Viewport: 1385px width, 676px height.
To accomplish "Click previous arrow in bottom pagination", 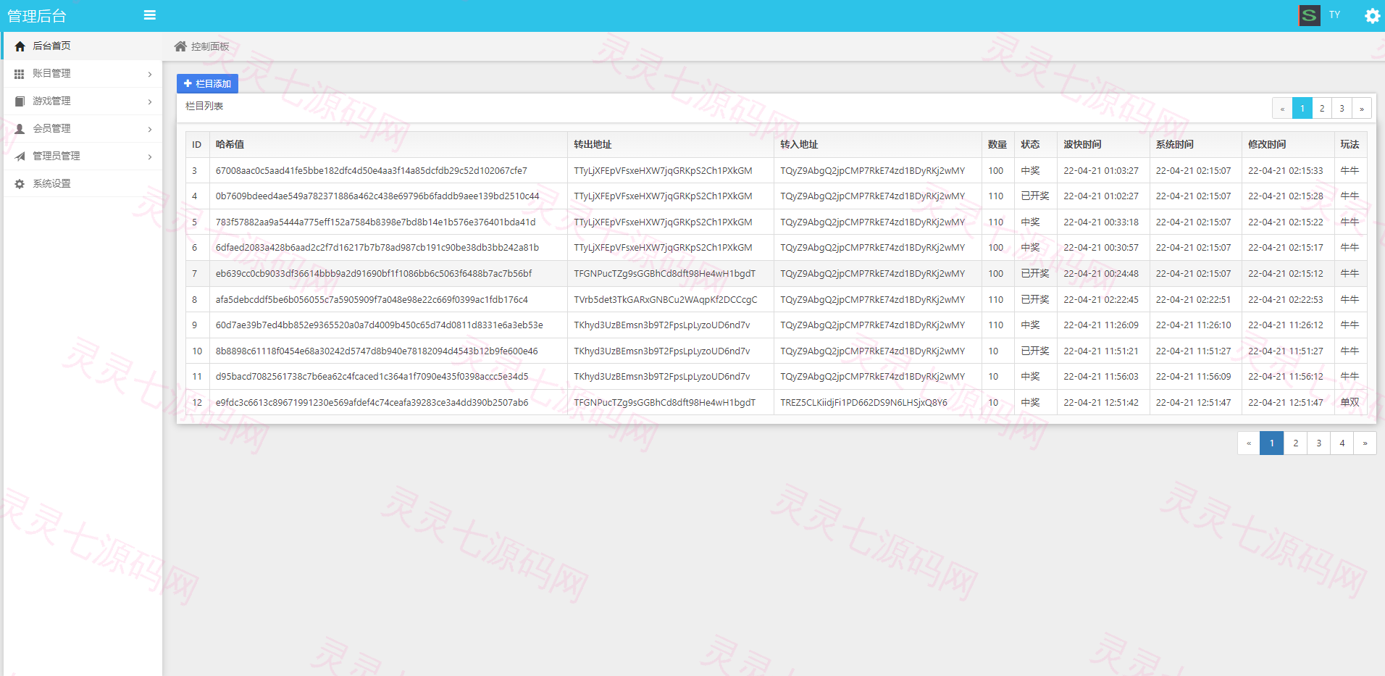I will click(x=1249, y=443).
